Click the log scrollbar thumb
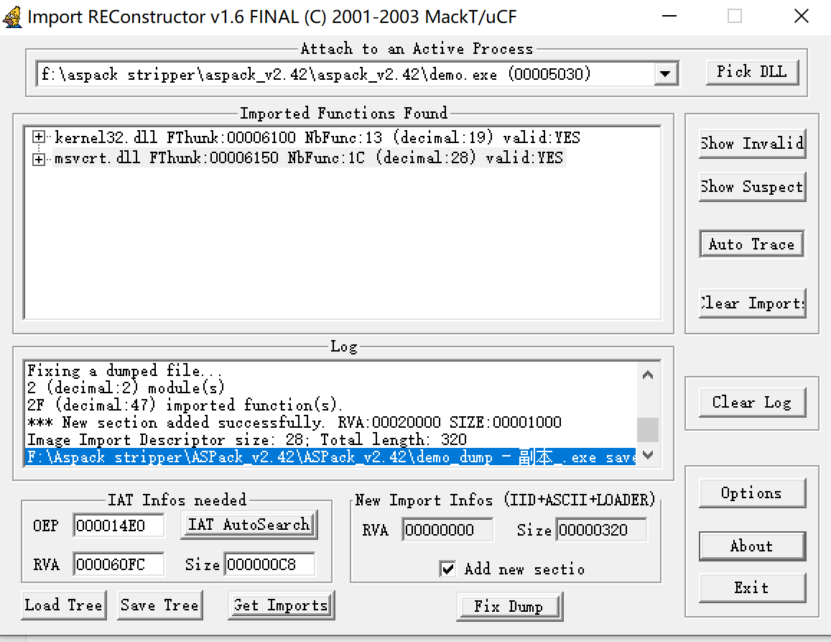The height and width of the screenshot is (642, 831). pos(648,430)
